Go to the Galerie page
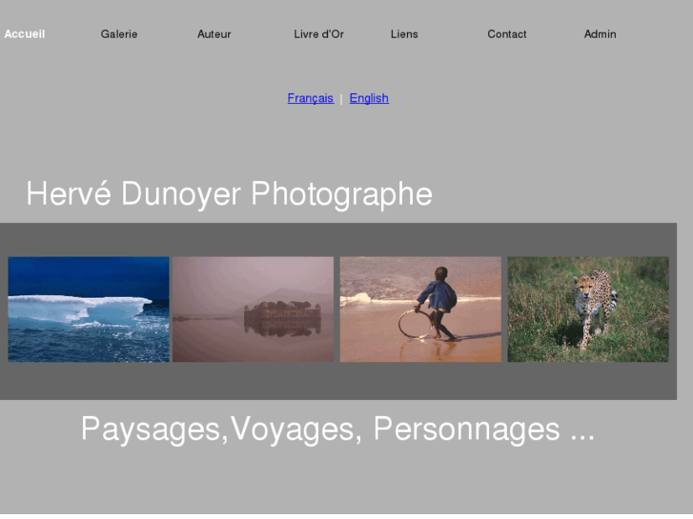This screenshot has width=693, height=519. pos(119,34)
